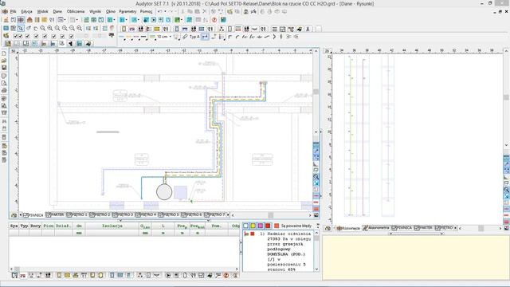Click the teal save-like icon near help
The width and height of the screenshot is (510, 287).
coord(223,20)
